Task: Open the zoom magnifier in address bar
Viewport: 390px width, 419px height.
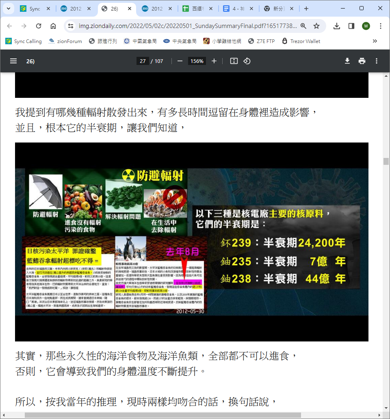Action: (x=303, y=26)
